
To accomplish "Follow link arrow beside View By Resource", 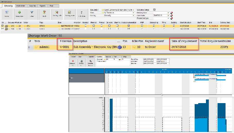I will pos(103,13).
